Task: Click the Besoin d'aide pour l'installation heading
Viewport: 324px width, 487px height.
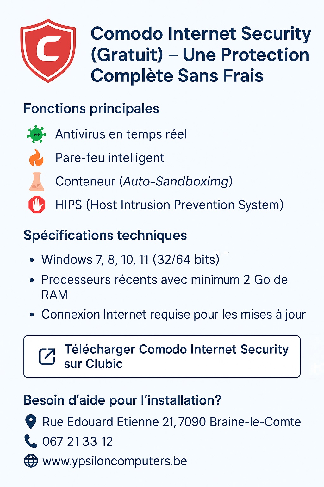Action: 122,400
